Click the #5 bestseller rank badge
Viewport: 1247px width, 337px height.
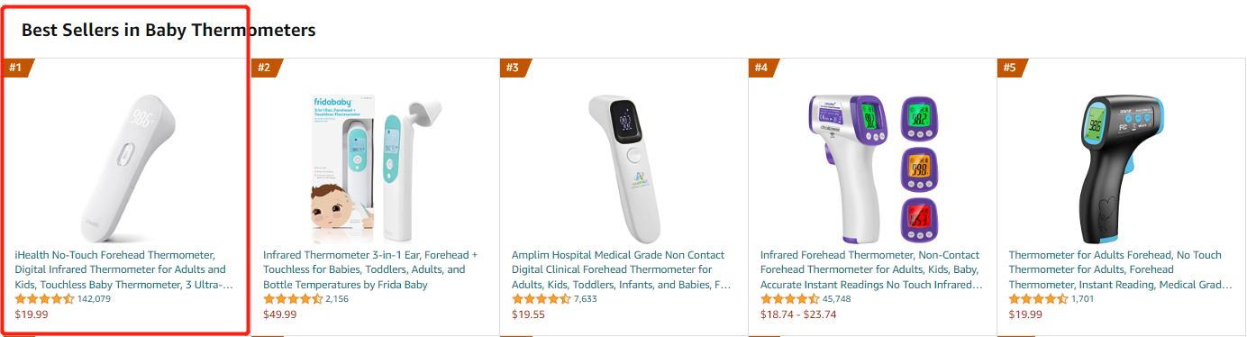click(1012, 68)
